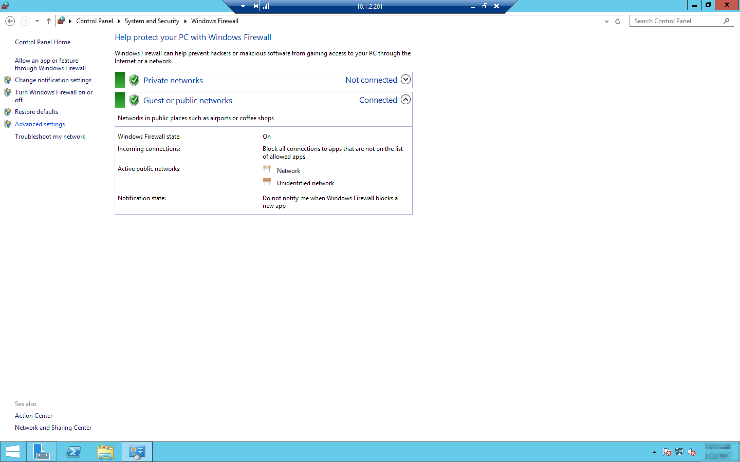Screen dimensions: 740x462
Task: Collapse Guest or public networks section
Action: click(405, 100)
